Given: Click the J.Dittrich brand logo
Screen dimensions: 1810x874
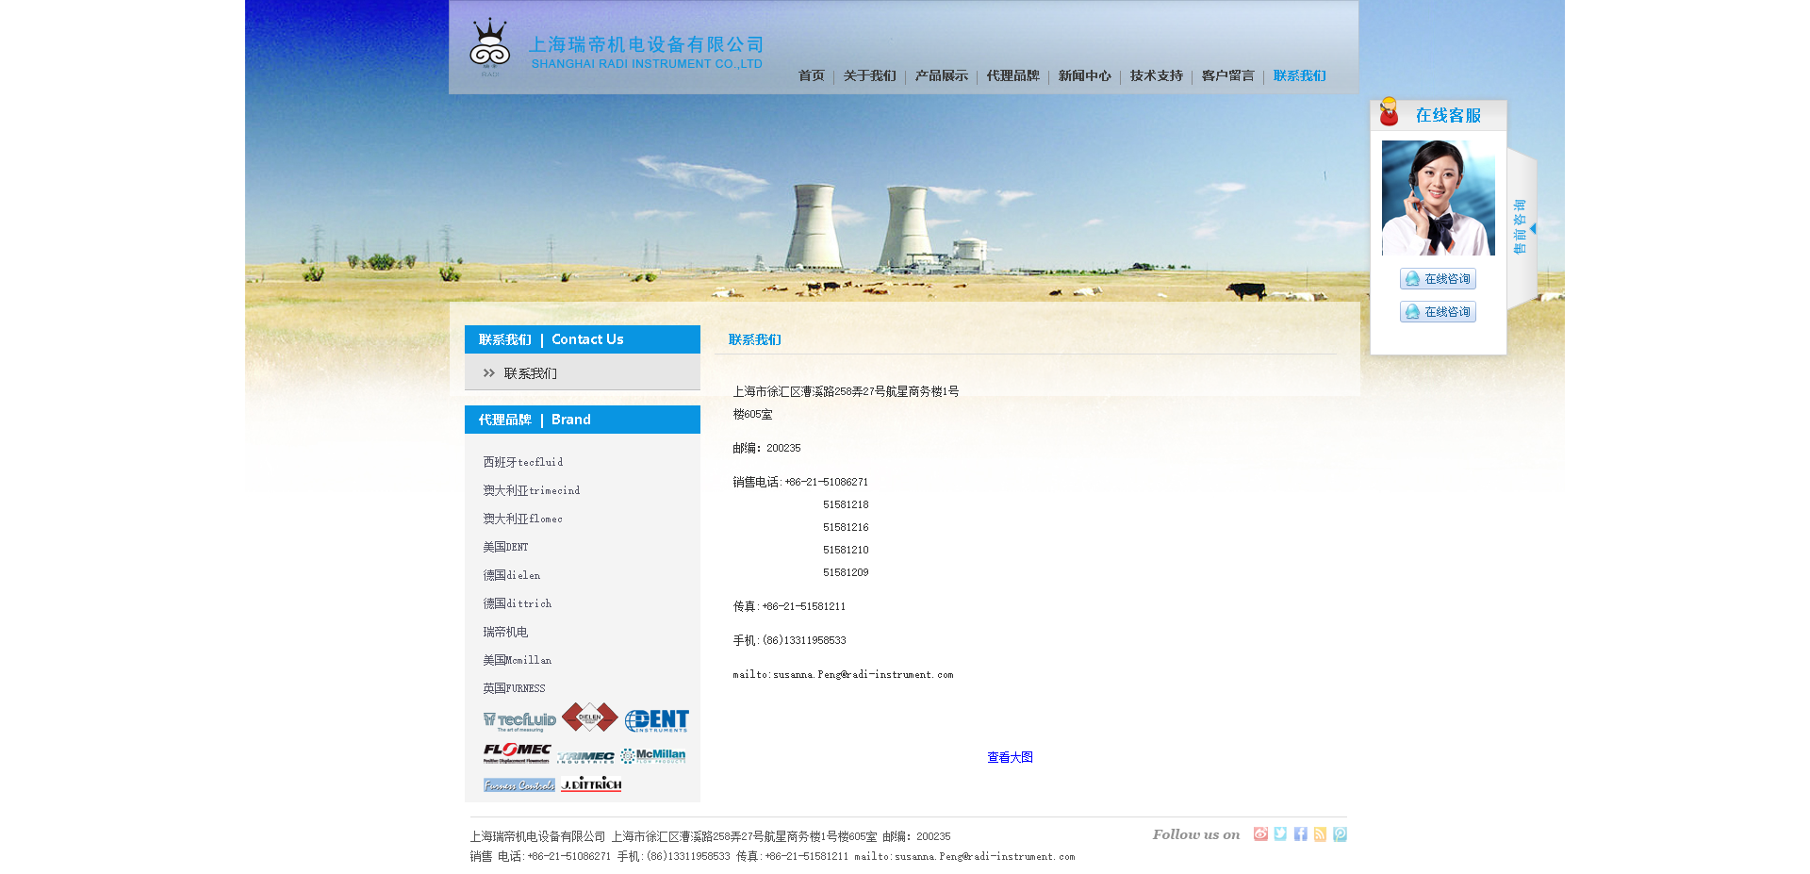Looking at the screenshot, I should click(591, 784).
